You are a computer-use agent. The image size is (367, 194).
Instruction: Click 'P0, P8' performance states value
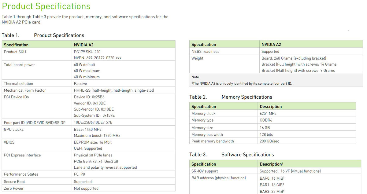(80, 174)
